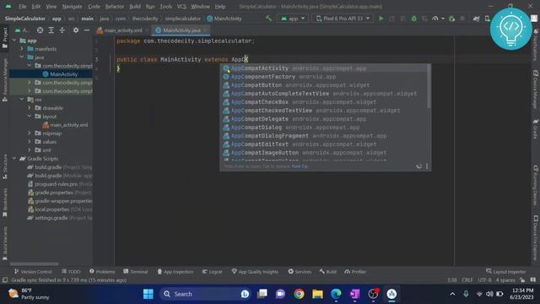This screenshot has height=304, width=540.
Task: Expand the manifests folder
Action: pyautogui.click(x=22, y=49)
